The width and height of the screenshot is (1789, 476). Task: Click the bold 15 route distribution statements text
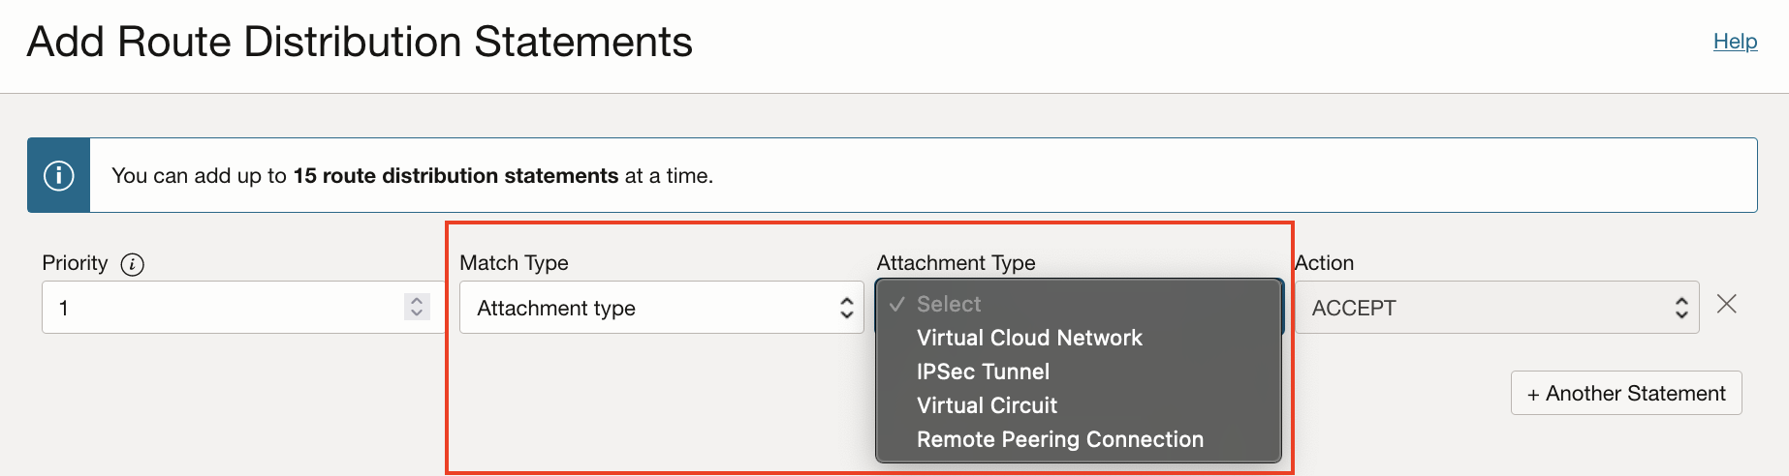pyautogui.click(x=455, y=176)
